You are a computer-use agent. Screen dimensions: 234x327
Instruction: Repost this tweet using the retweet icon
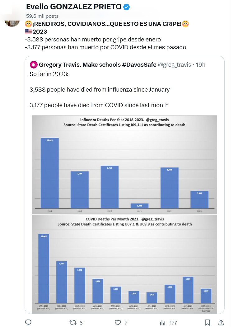(x=73, y=322)
